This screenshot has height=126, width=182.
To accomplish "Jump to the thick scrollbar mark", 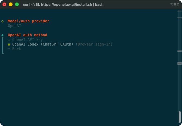I will click(x=180, y=63).
